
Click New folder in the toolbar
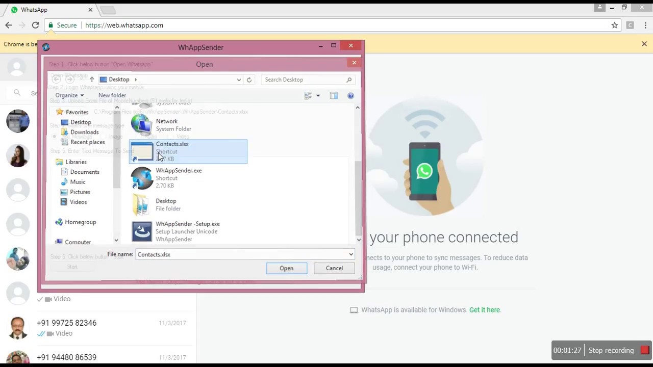click(x=112, y=95)
